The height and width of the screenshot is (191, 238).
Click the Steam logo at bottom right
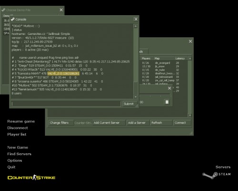click(217, 175)
